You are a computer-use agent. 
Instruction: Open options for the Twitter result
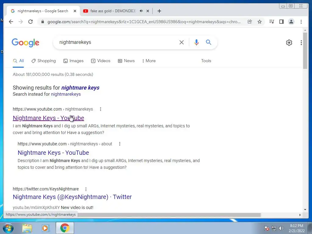tap(86, 189)
